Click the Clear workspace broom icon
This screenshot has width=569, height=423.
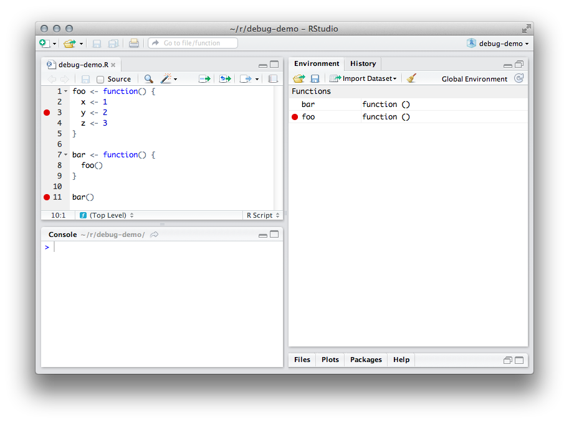[411, 78]
